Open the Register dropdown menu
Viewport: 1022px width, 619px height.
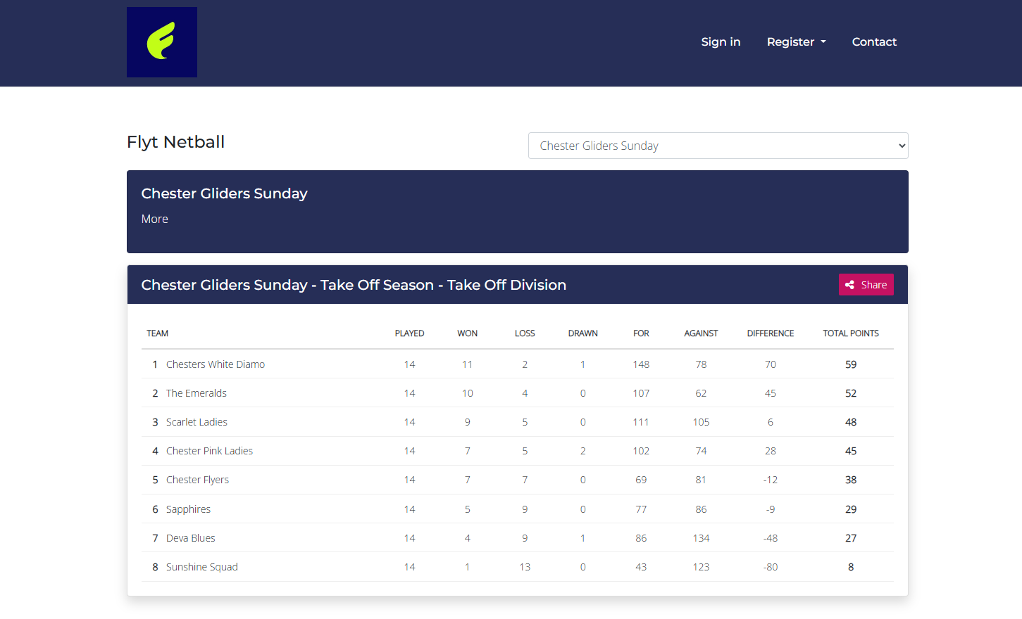tap(796, 42)
